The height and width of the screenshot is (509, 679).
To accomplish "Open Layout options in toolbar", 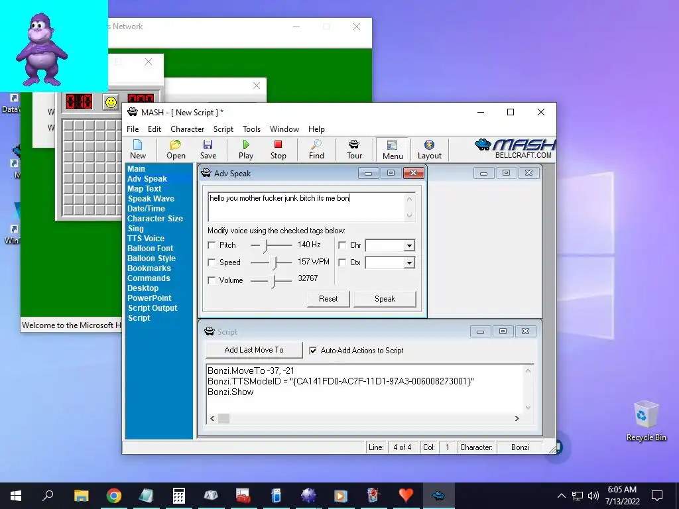I will tap(429, 149).
